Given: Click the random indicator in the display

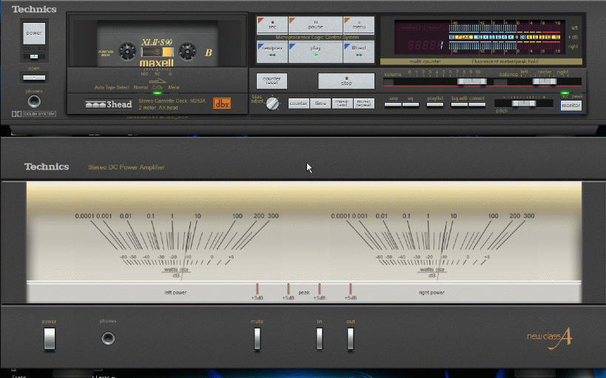Looking at the screenshot, I should [409, 27].
